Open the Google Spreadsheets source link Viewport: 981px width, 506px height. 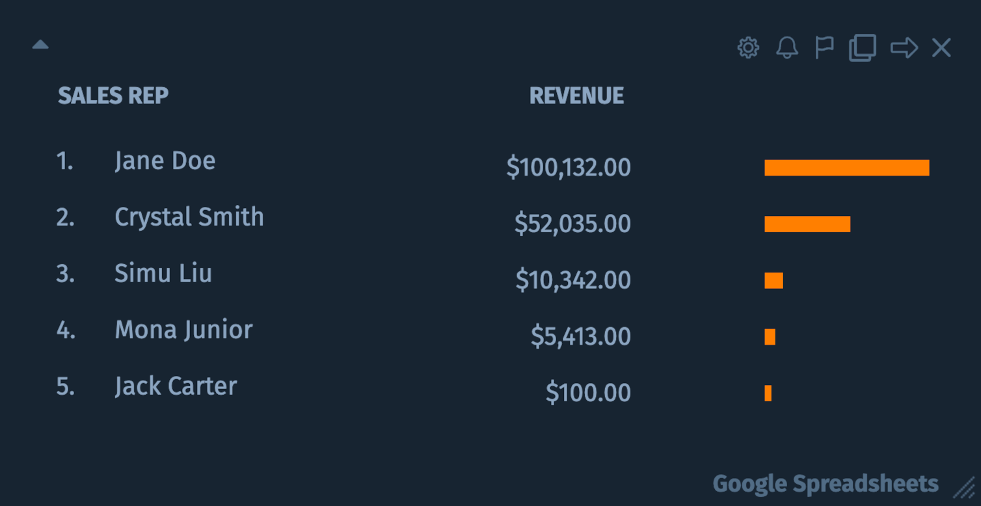826,484
